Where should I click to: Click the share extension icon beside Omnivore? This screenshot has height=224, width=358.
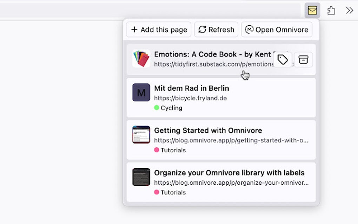331,10
